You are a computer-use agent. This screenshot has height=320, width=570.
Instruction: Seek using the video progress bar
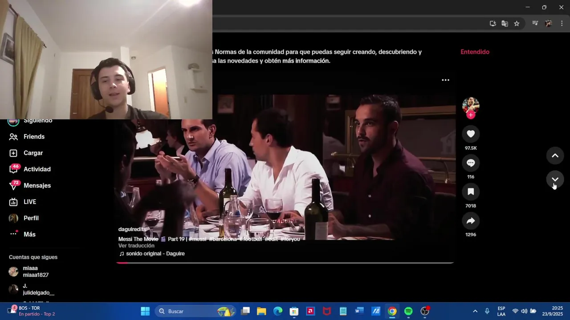tap(285, 263)
